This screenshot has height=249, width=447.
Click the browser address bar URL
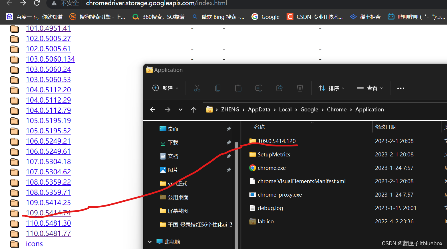pyautogui.click(x=156, y=3)
